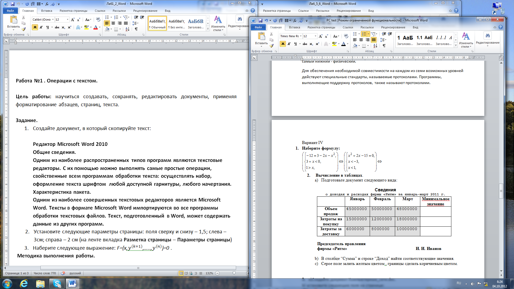Click Sort icon in PC test window
Viewport: 514px width, 289px height.
click(x=375, y=46)
